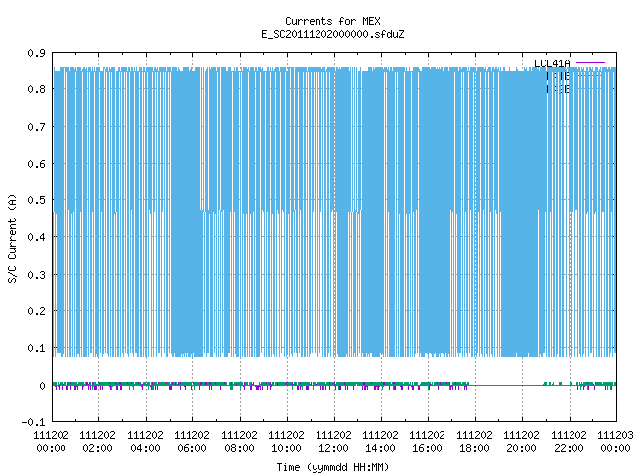
Task: Click the 'Time (yymmdd HH:MM)' x-axis label
Action: point(332,467)
